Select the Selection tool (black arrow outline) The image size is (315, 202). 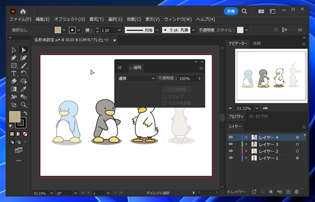point(14,50)
